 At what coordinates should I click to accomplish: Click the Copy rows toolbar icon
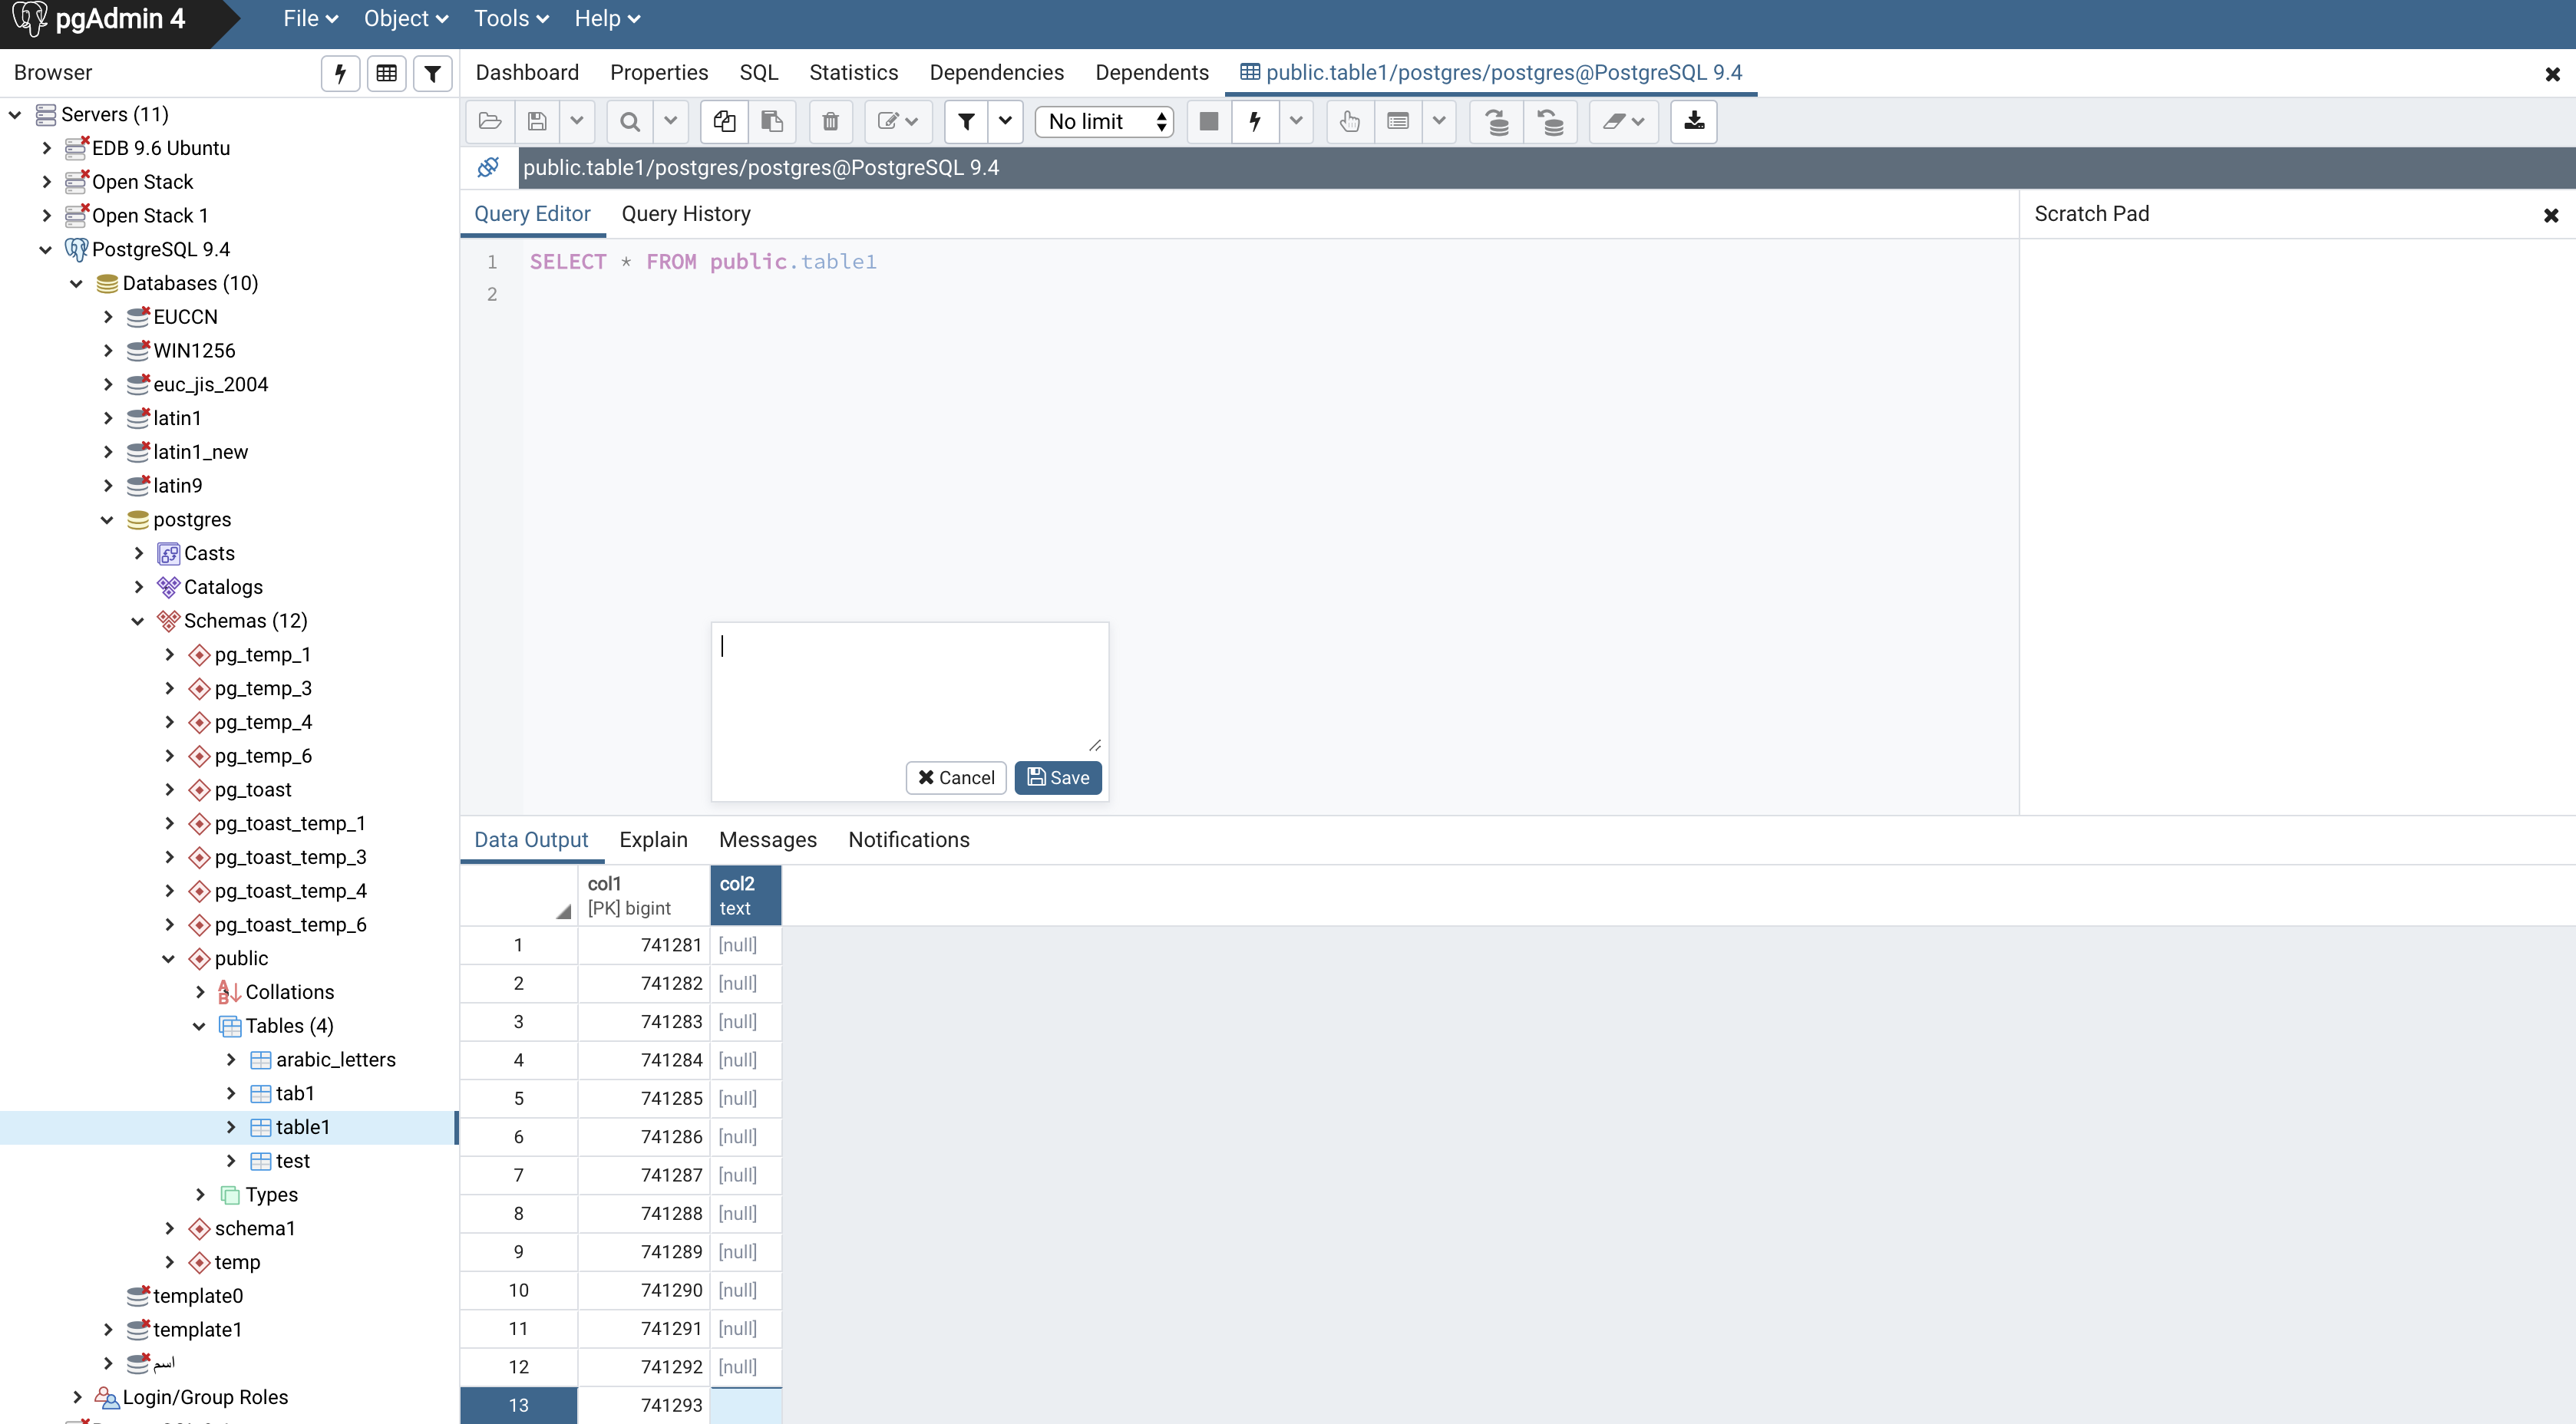(724, 122)
